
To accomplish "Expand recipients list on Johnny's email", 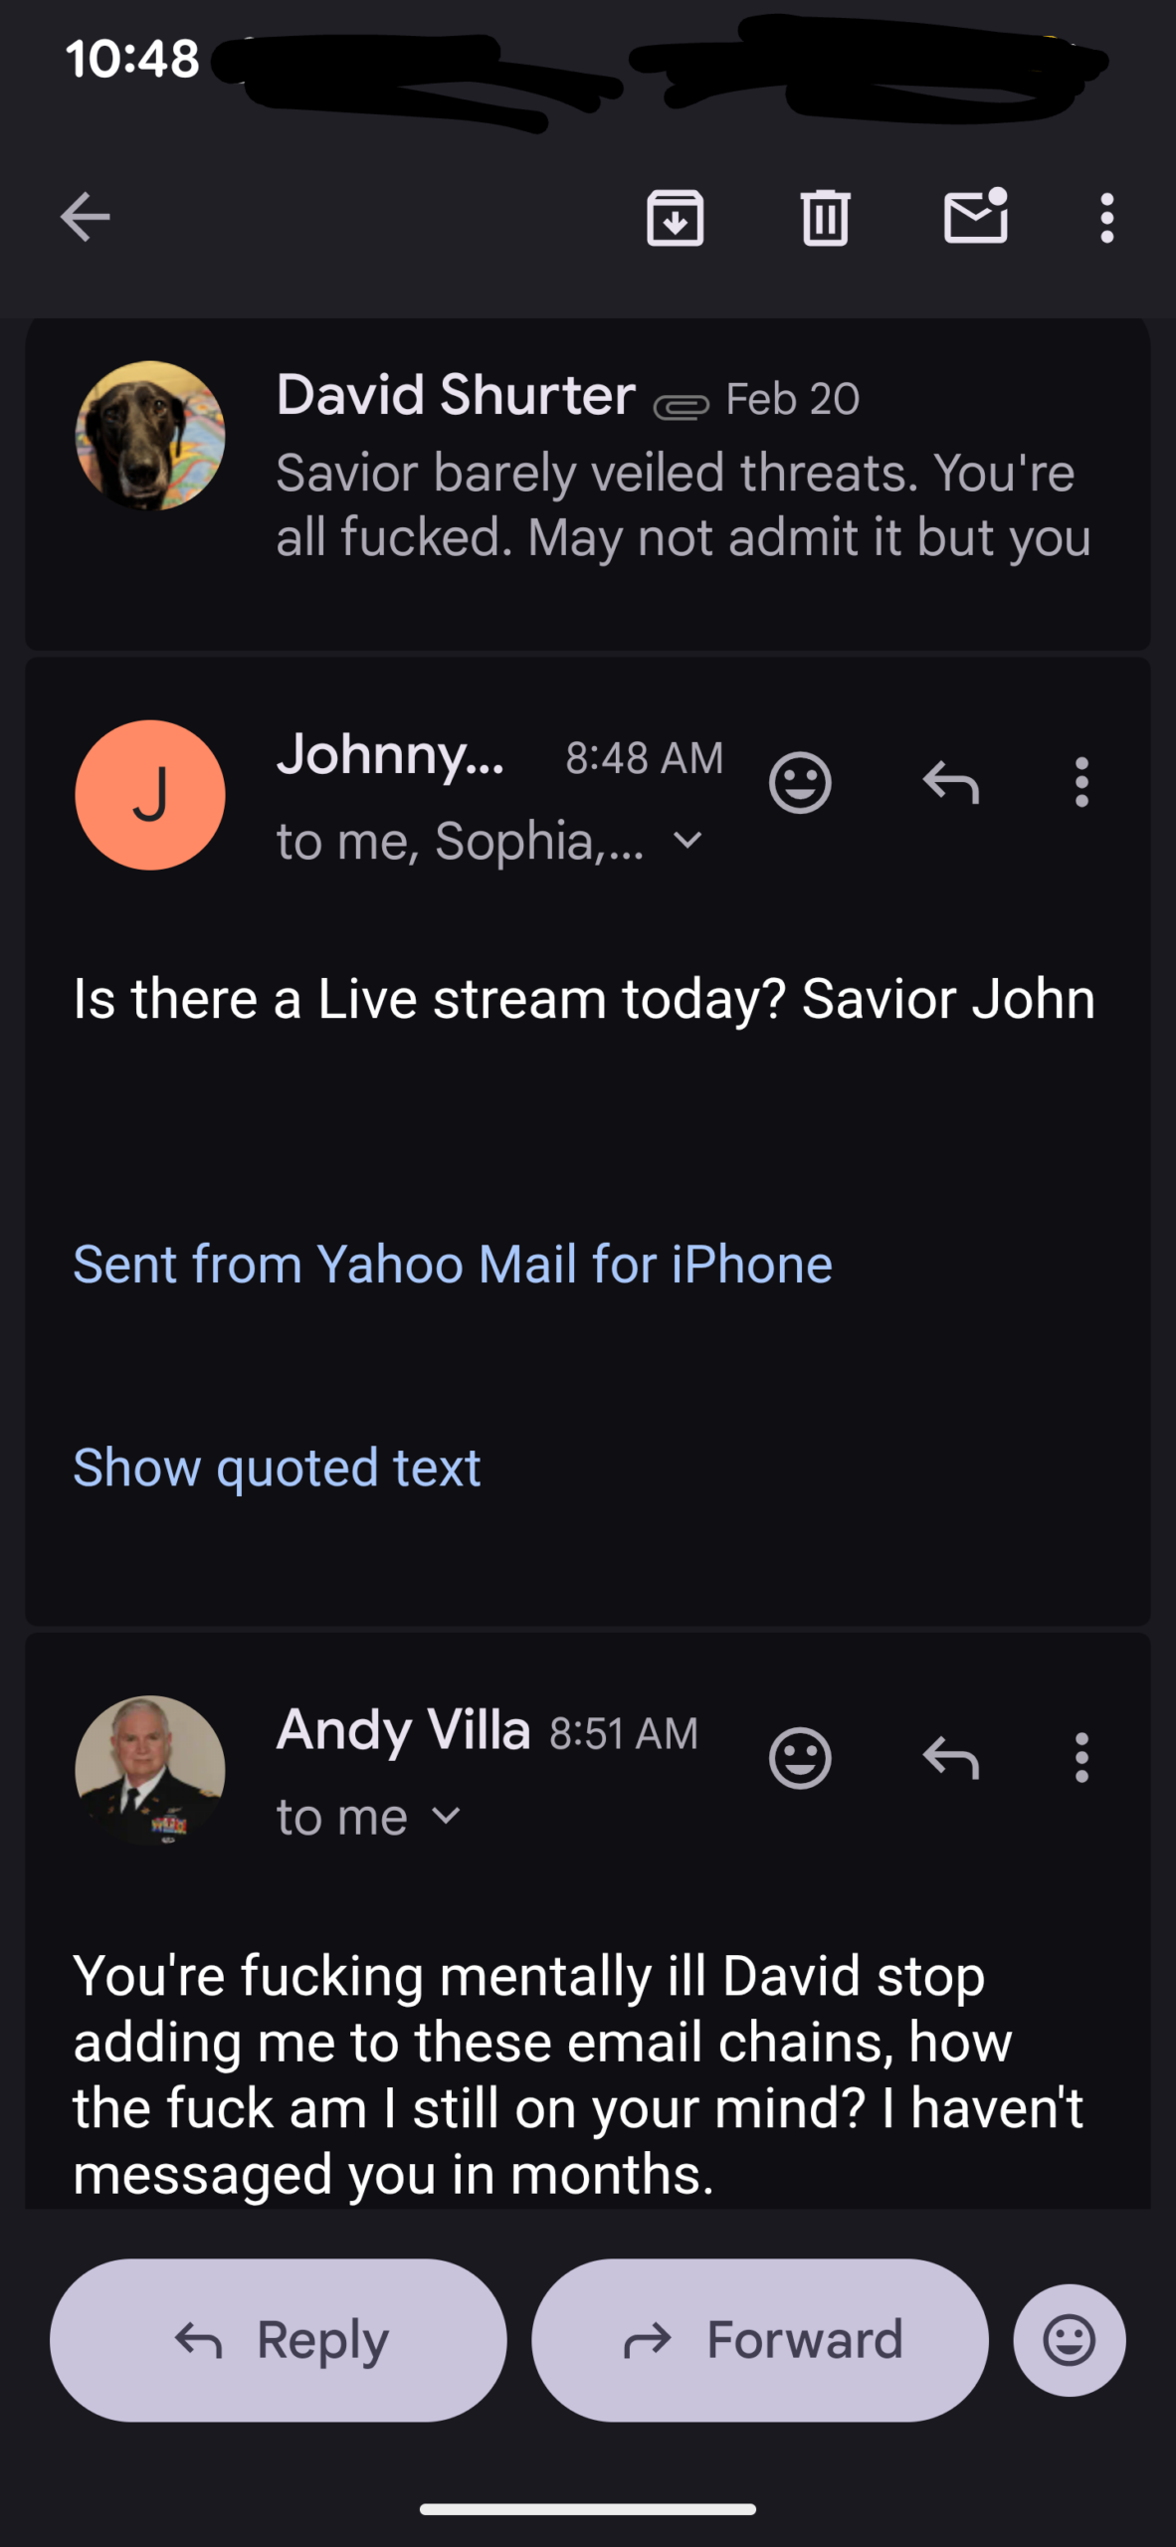I will pyautogui.click(x=687, y=841).
